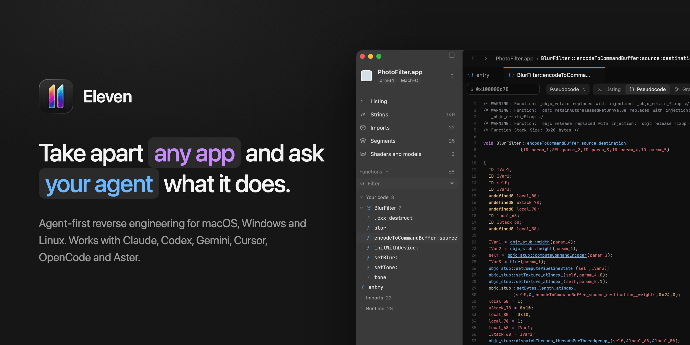Click the forward navigation arrow

pos(485,58)
